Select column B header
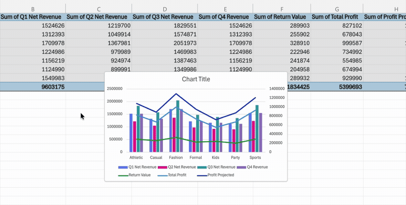This screenshot has width=406, height=205. point(32,9)
